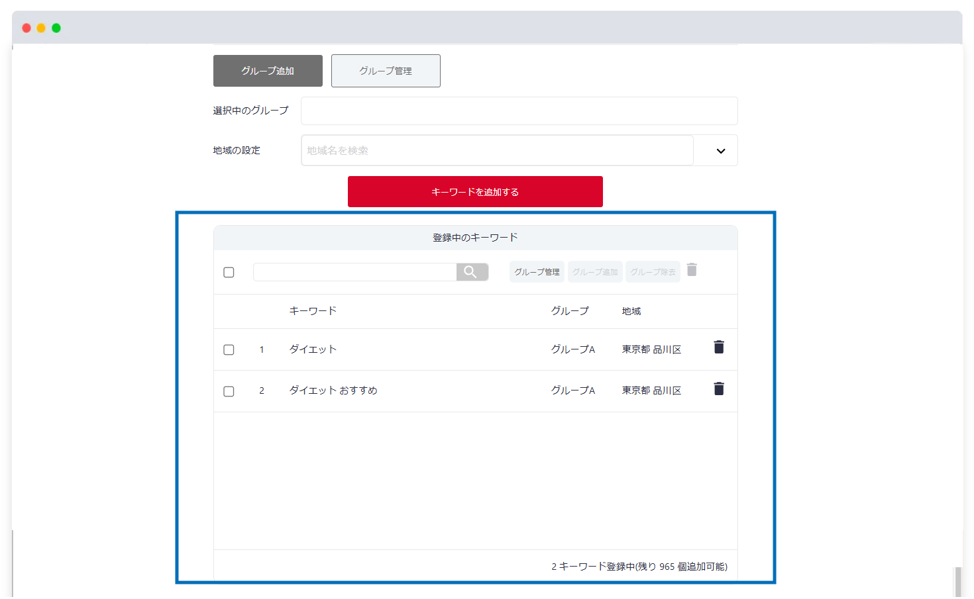Open 東京都 品川区 link for ダイエット
This screenshot has width=974, height=599.
(x=651, y=349)
